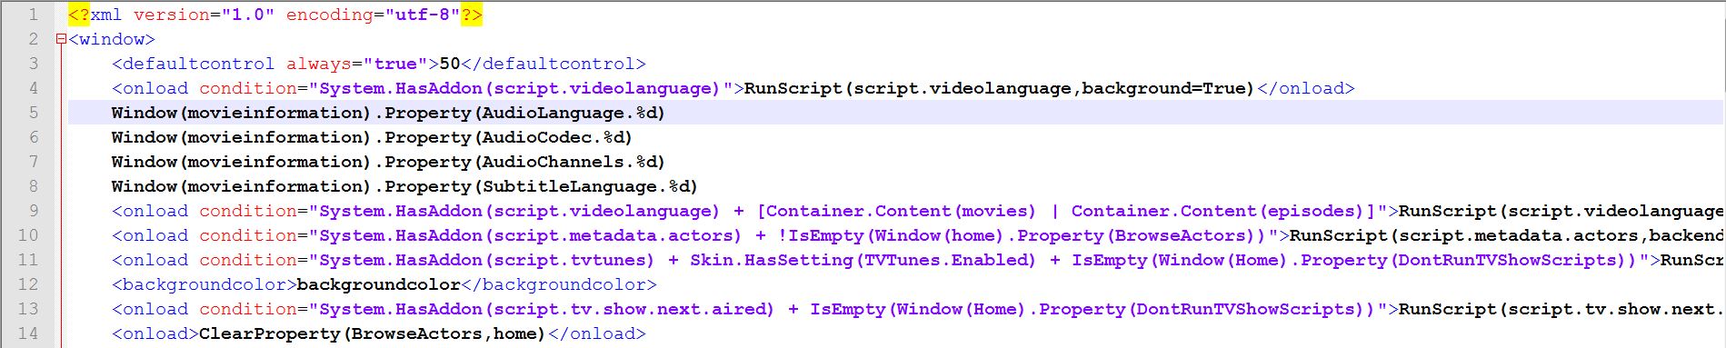Select line number 3 in the gutter
The width and height of the screenshot is (1726, 348).
[34, 64]
